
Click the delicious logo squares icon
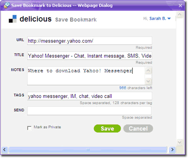tap(13, 19)
